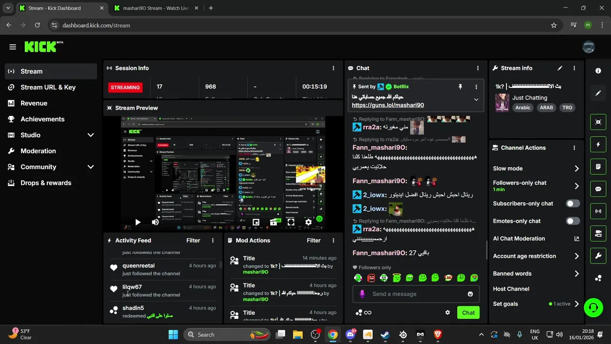The height and width of the screenshot is (344, 611).
Task: Open the Moderation page
Action: 51,151
